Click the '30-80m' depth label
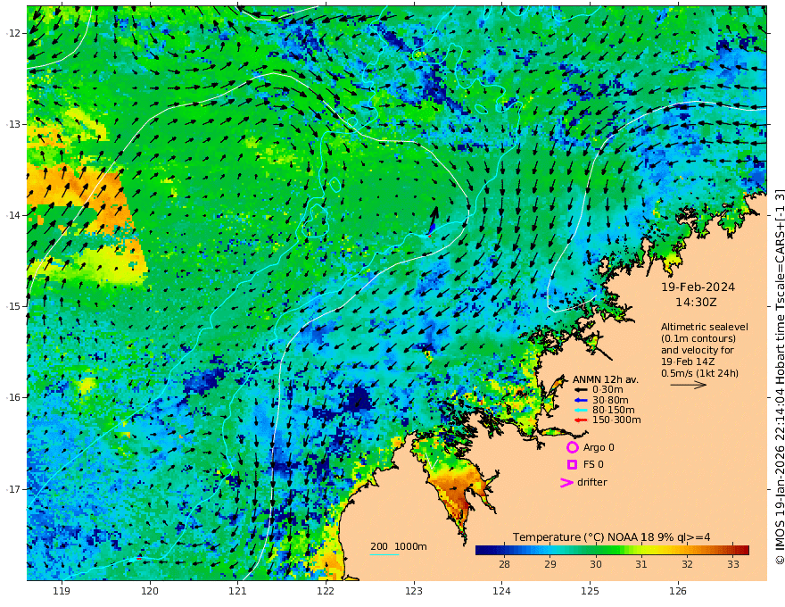The width and height of the screenshot is (785, 607). click(610, 400)
